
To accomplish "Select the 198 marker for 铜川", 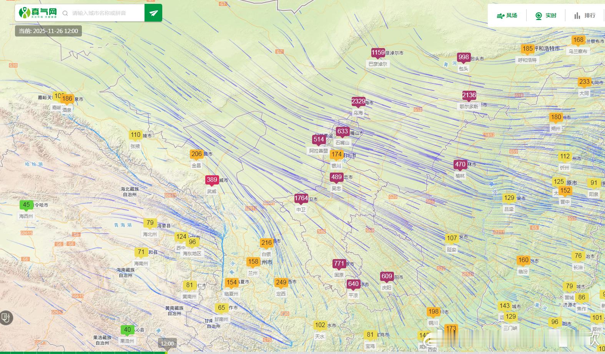I will pyautogui.click(x=434, y=312).
